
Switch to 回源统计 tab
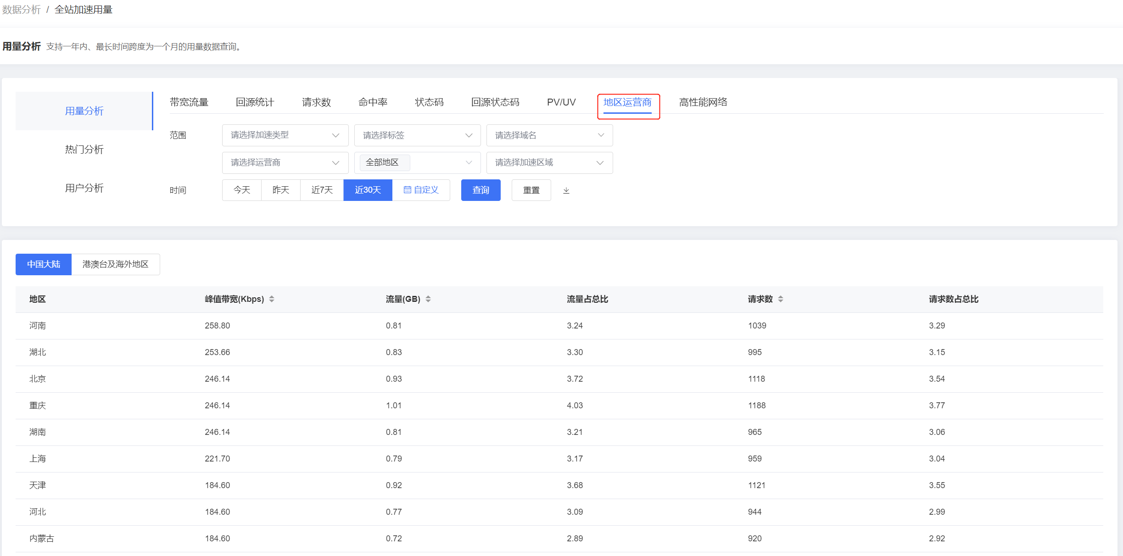pos(255,102)
